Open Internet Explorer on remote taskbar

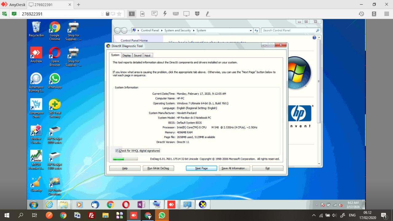point(49,205)
